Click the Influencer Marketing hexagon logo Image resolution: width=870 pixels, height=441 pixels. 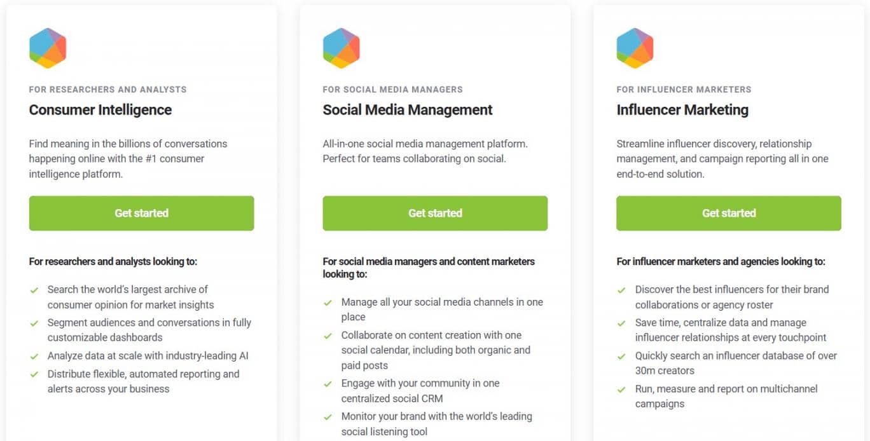point(635,48)
